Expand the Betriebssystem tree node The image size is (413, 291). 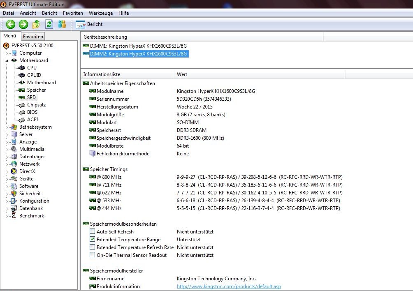[7, 127]
